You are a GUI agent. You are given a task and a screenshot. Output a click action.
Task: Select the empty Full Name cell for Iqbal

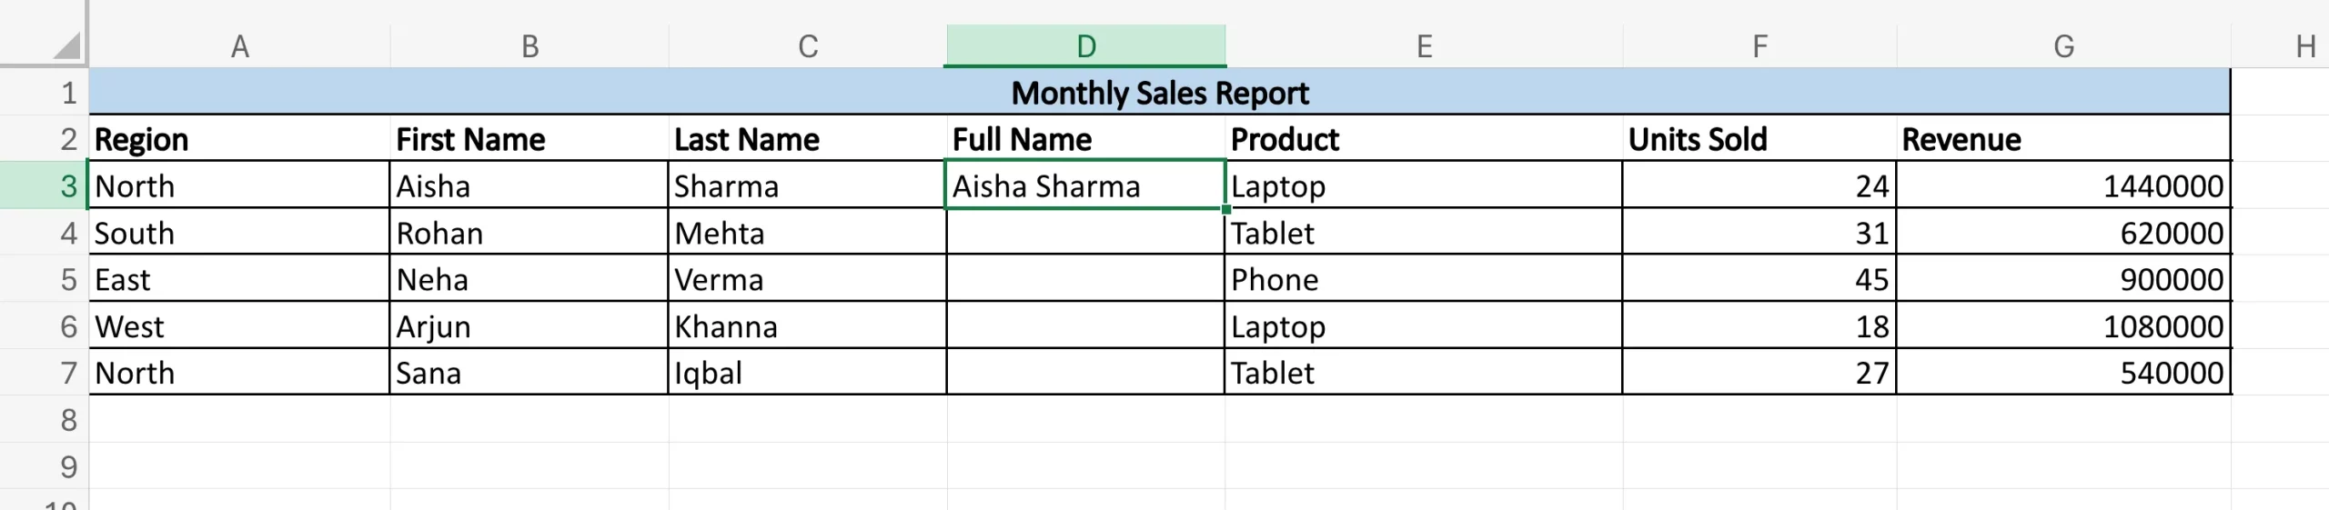tap(1085, 373)
